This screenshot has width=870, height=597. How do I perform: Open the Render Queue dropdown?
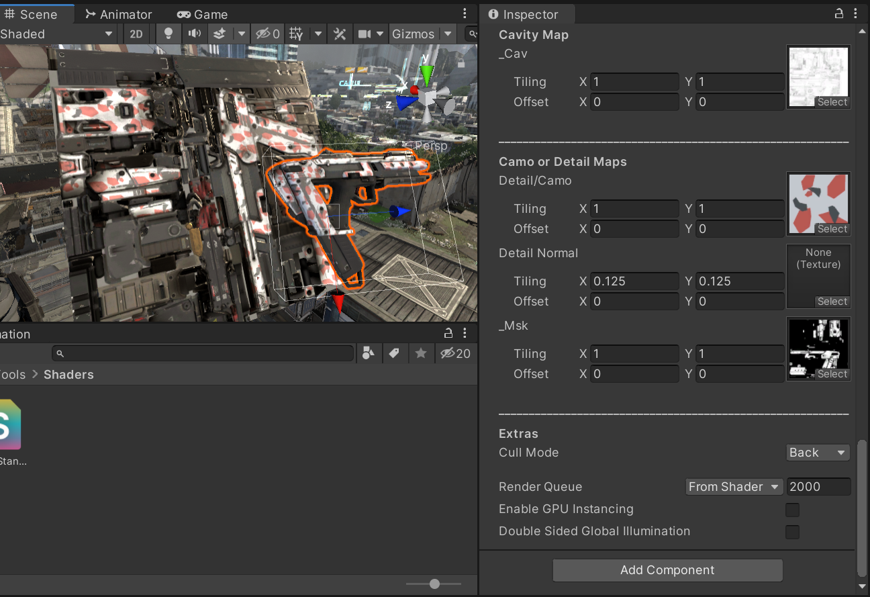click(734, 486)
